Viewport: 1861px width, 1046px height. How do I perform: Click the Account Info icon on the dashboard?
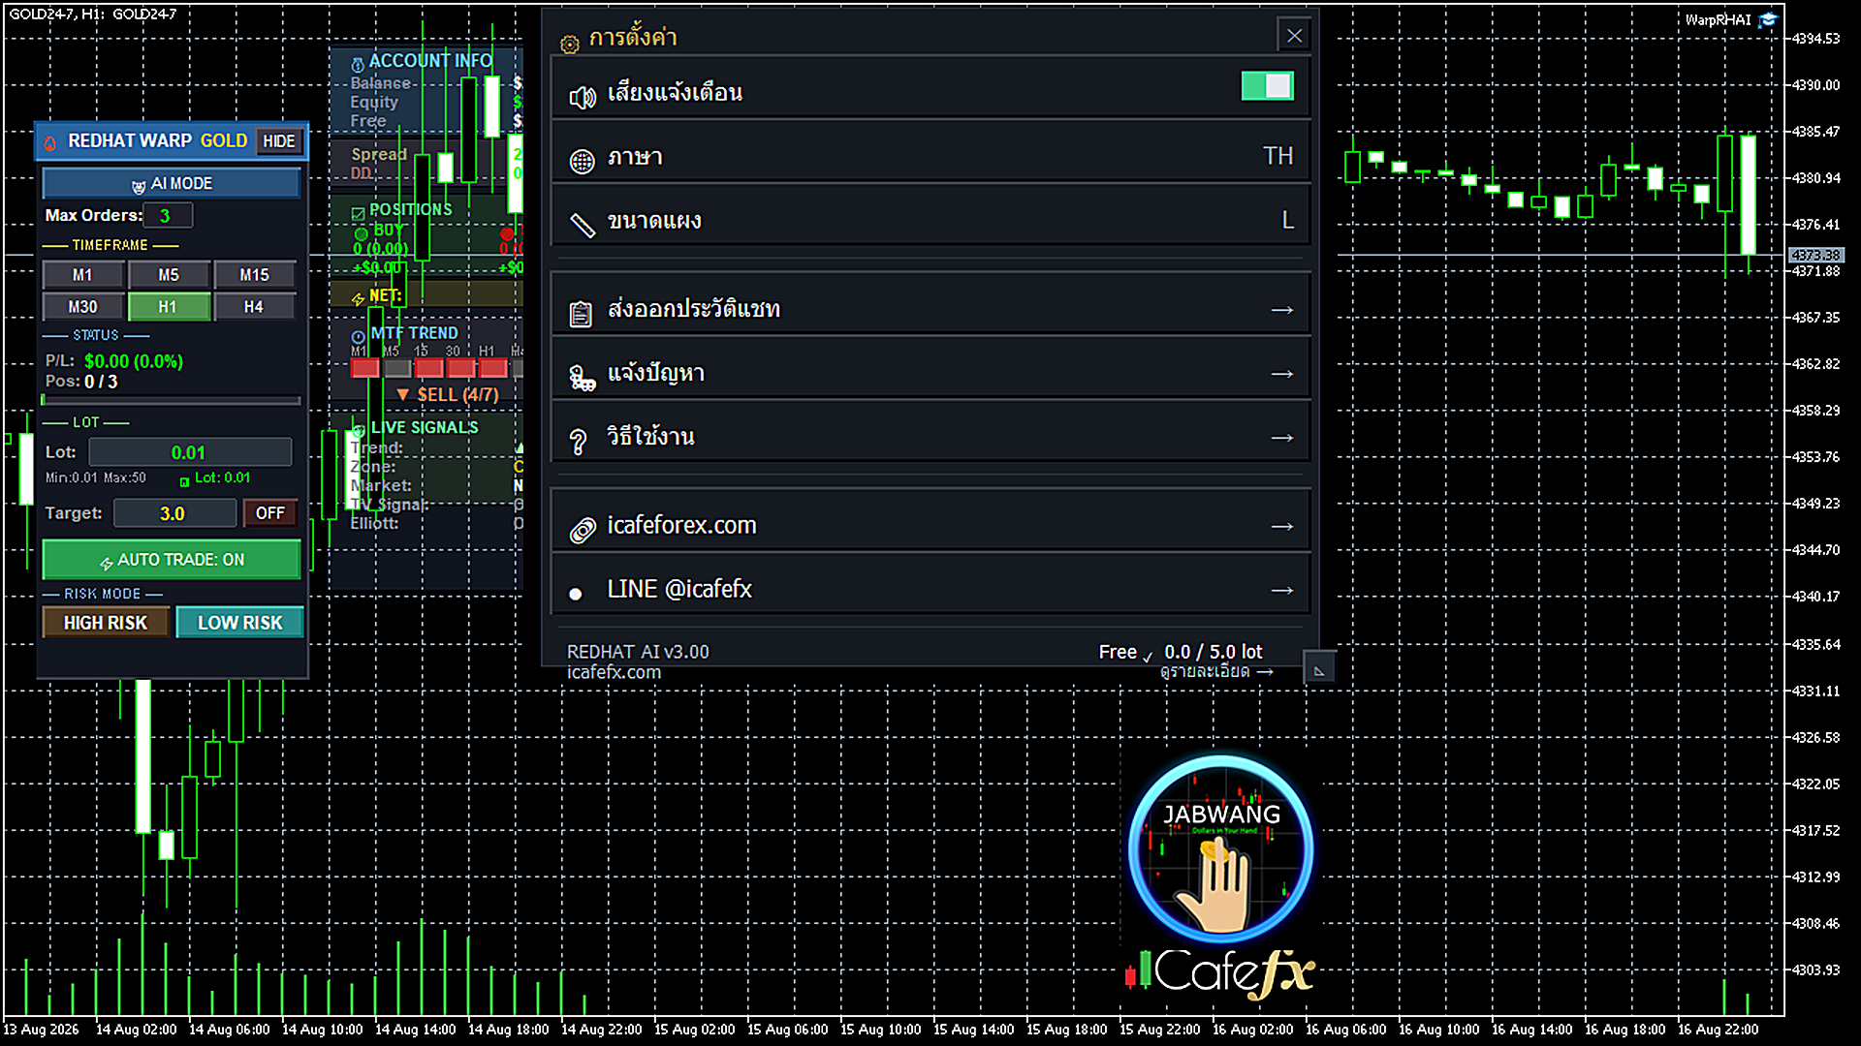358,63
